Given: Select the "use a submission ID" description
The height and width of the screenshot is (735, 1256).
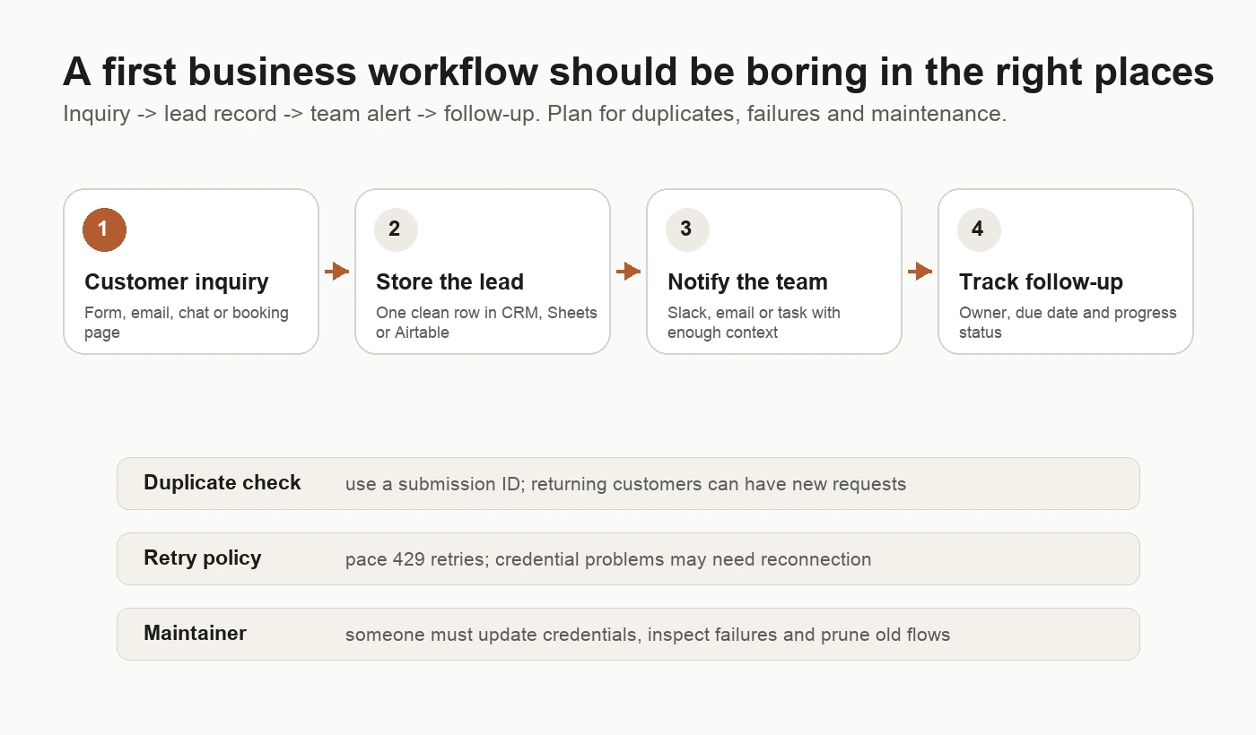Looking at the screenshot, I should click(625, 485).
